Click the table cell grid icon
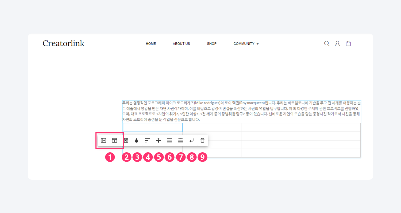401x213 pixels. click(125, 140)
